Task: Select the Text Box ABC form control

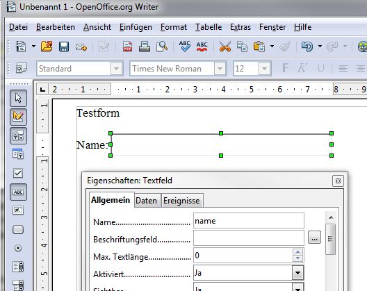Action: [x=18, y=192]
